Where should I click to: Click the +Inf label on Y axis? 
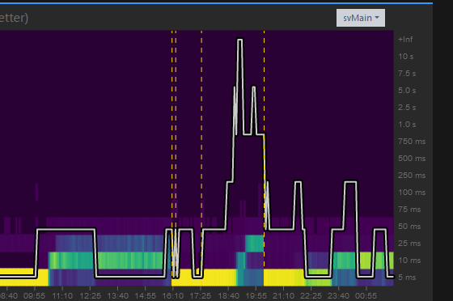(x=405, y=40)
